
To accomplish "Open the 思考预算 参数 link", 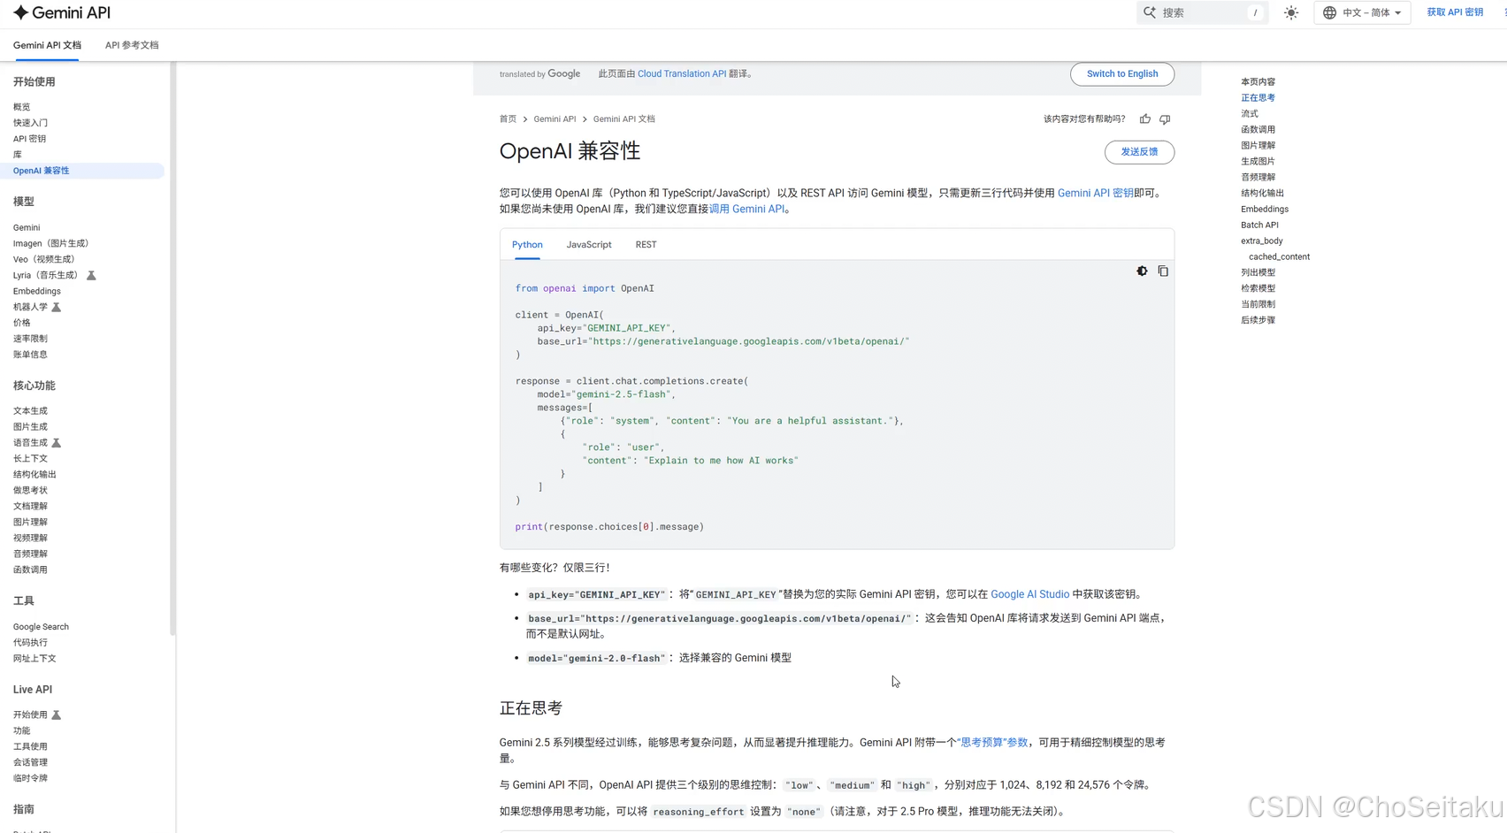I will (x=994, y=743).
